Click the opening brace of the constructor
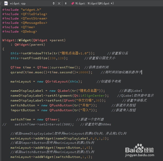The width and height of the screenshot is (163, 161). pos(3,49)
